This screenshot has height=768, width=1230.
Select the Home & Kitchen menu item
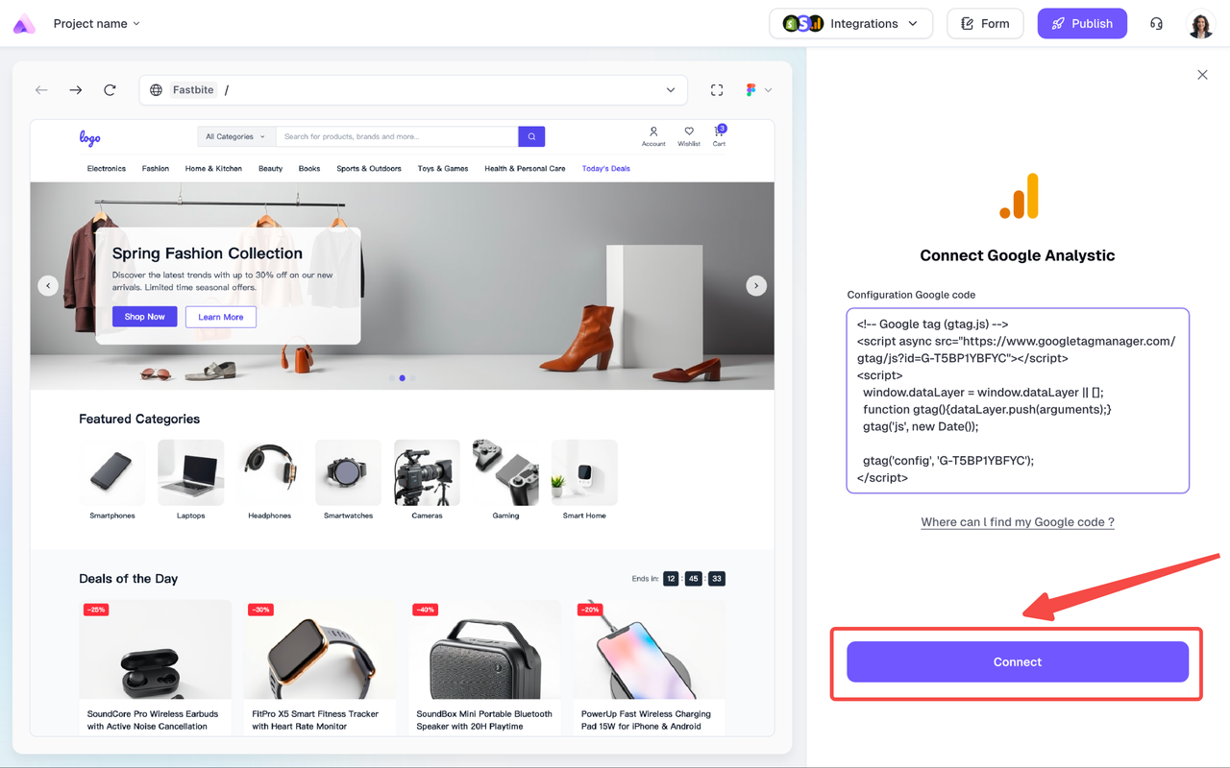click(213, 169)
